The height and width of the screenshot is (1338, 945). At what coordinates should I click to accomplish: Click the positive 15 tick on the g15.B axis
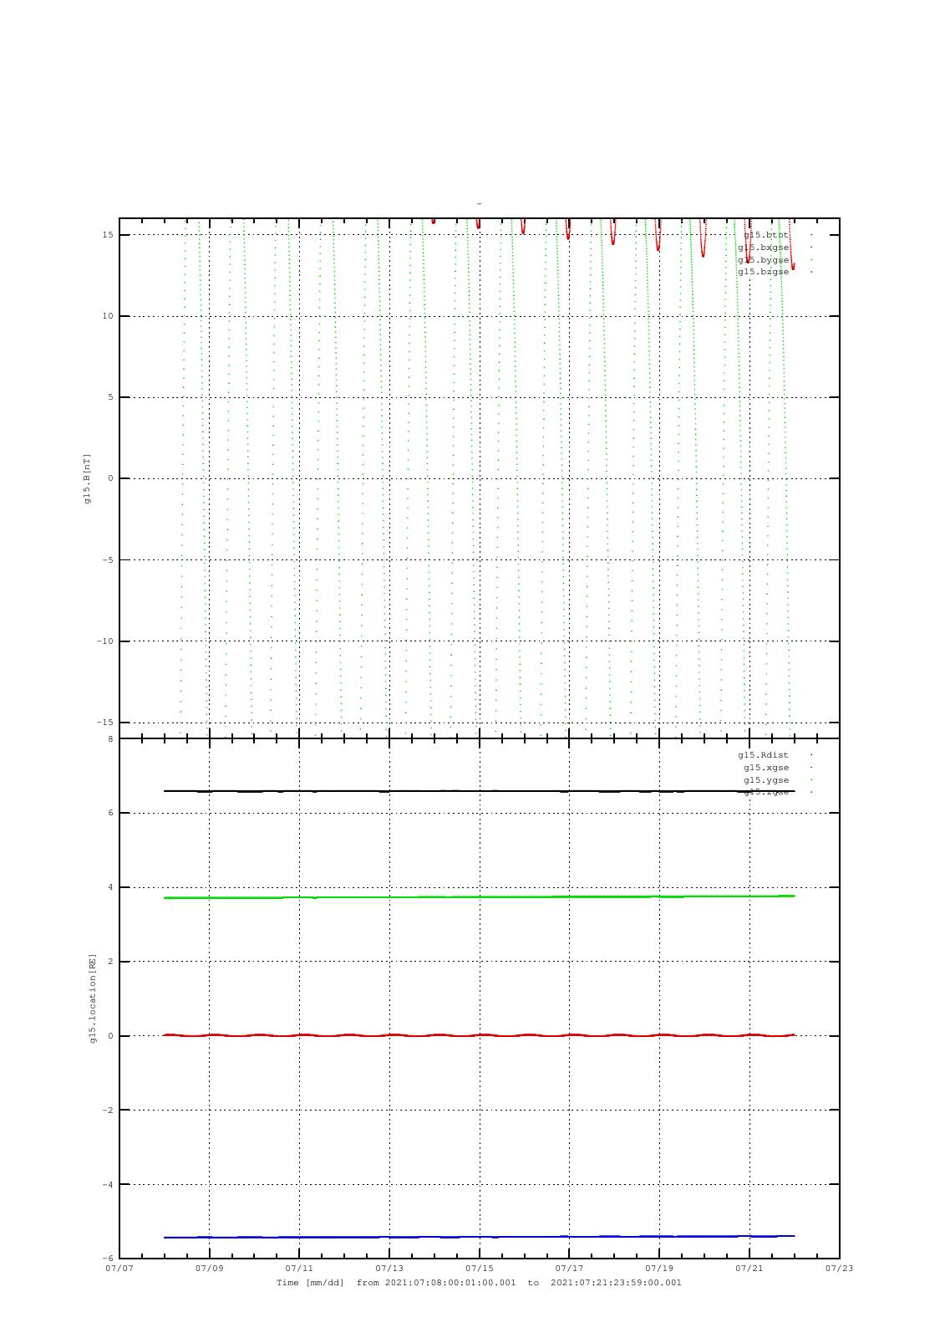point(108,235)
